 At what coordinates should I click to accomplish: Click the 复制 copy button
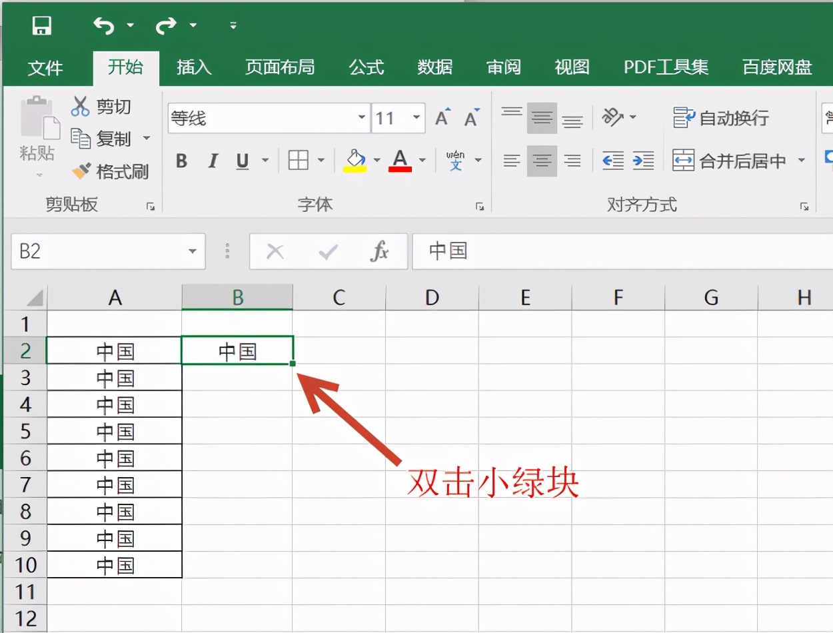[x=101, y=139]
